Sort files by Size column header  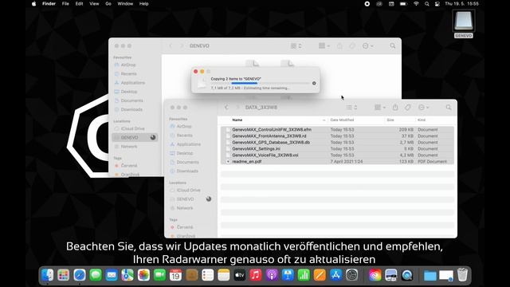(390, 120)
